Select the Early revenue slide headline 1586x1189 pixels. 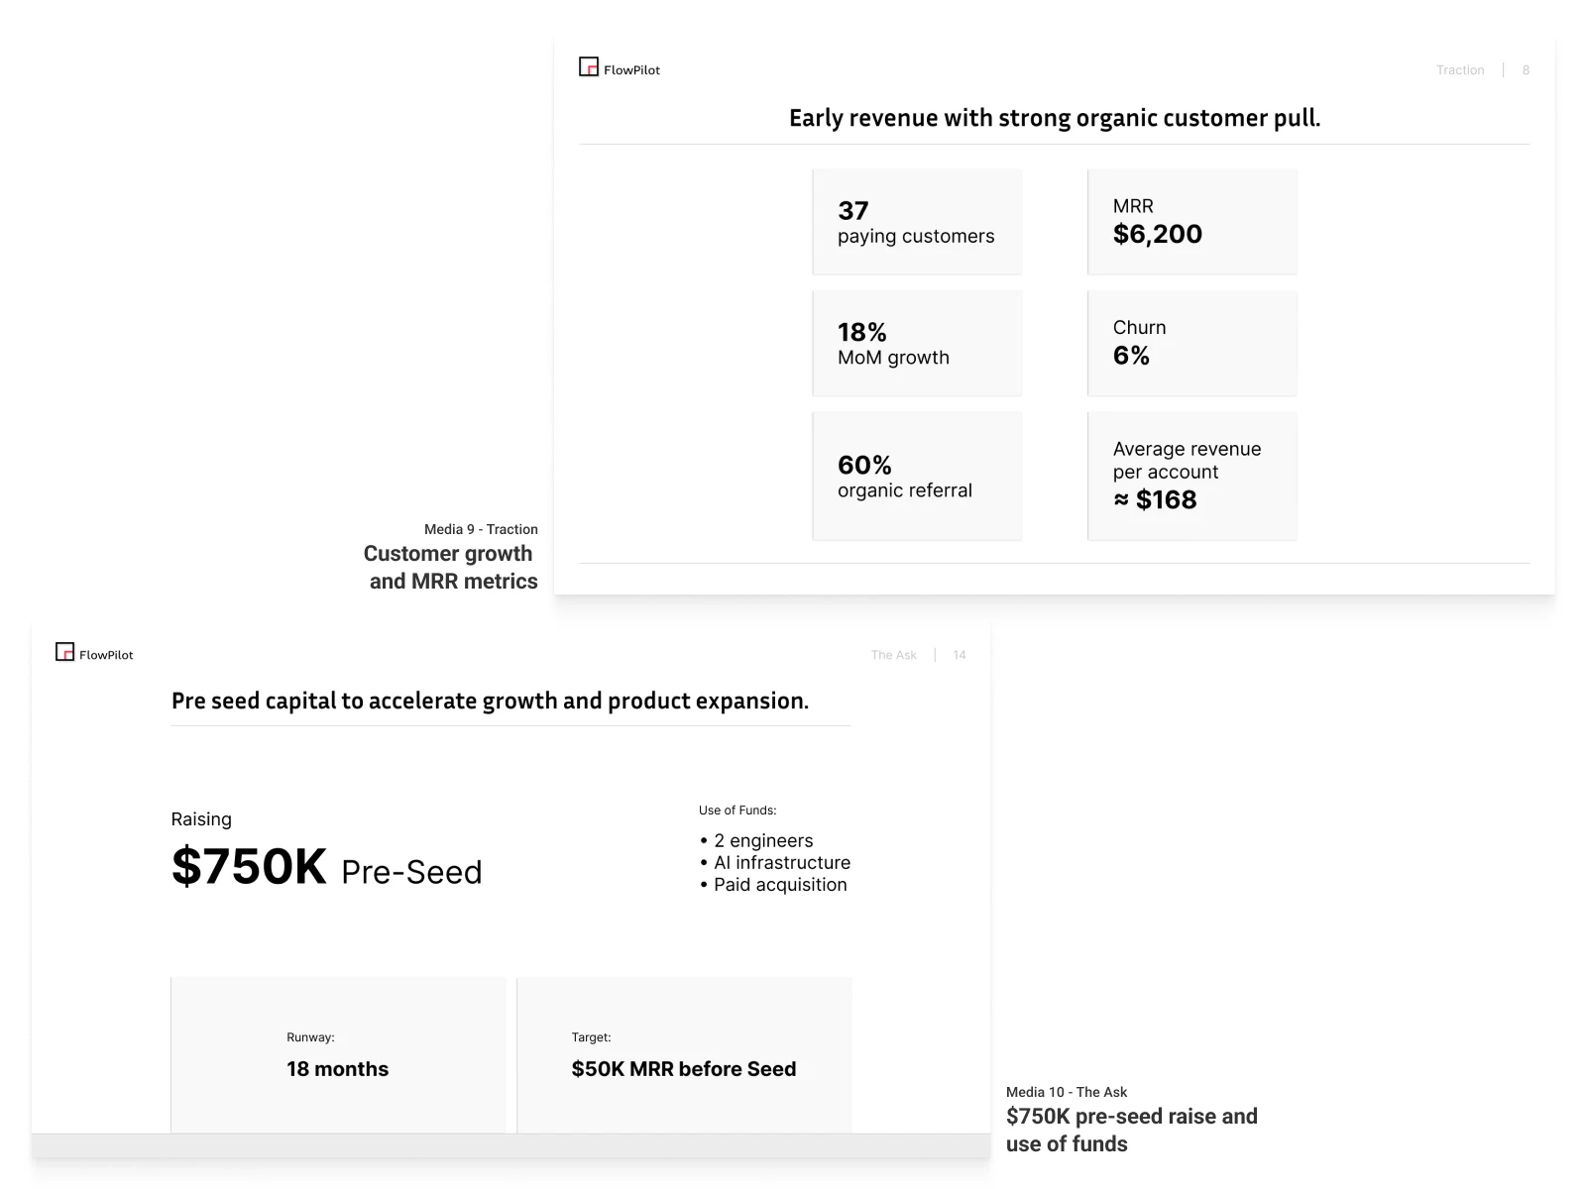(1054, 118)
